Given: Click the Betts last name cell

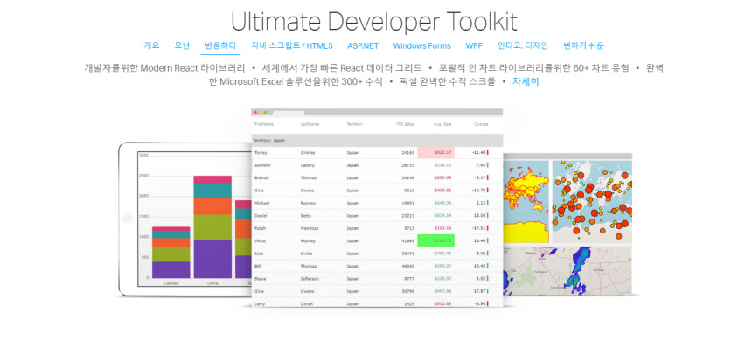Looking at the screenshot, I should point(306,216).
